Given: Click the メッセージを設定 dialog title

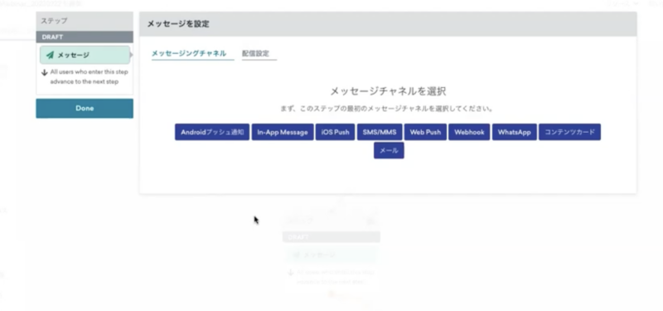Looking at the screenshot, I should pos(178,24).
